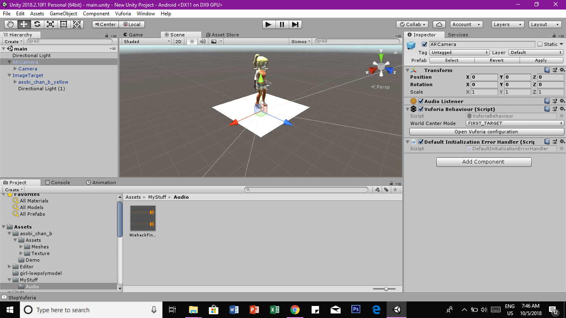Toggle pivot Center mode

coord(104,24)
